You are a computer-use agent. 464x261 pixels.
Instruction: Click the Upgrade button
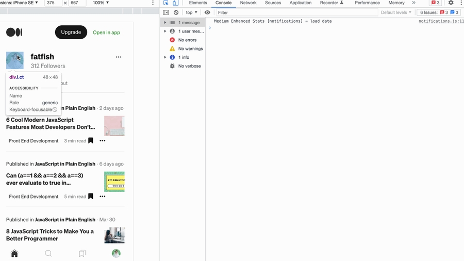pyautogui.click(x=71, y=32)
